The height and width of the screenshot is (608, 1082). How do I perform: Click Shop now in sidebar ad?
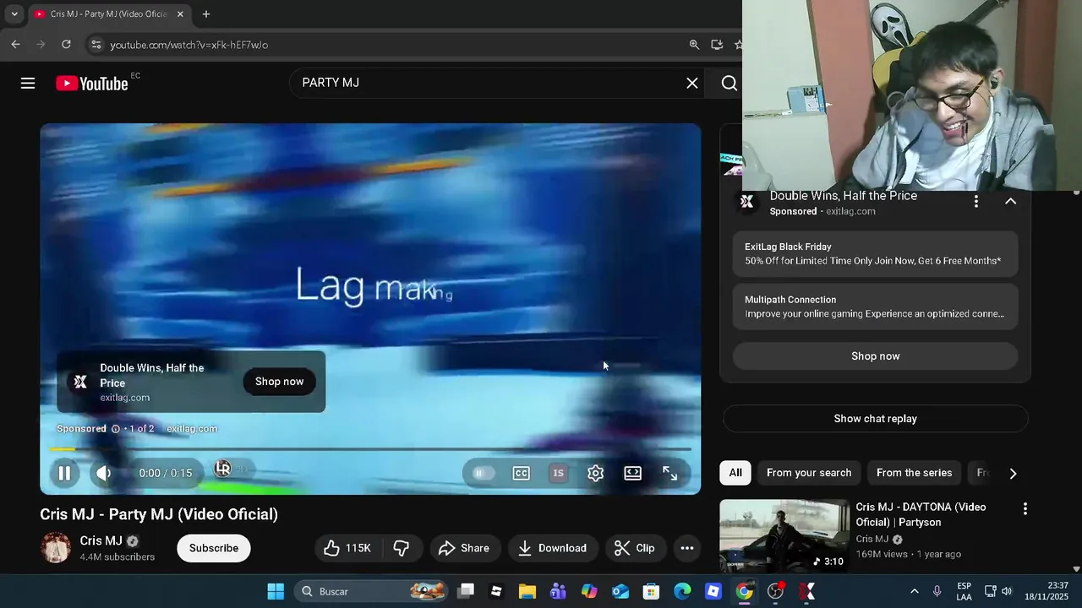875,356
